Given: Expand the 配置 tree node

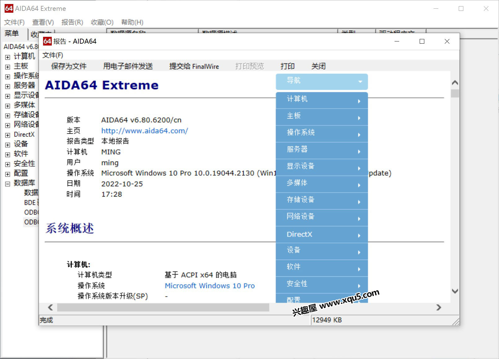Looking at the screenshot, I should click(x=8, y=174).
